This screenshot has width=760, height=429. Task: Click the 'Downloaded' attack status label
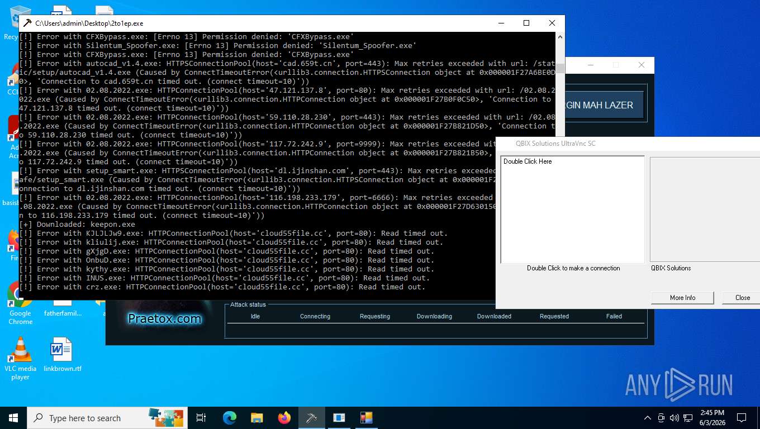(494, 316)
